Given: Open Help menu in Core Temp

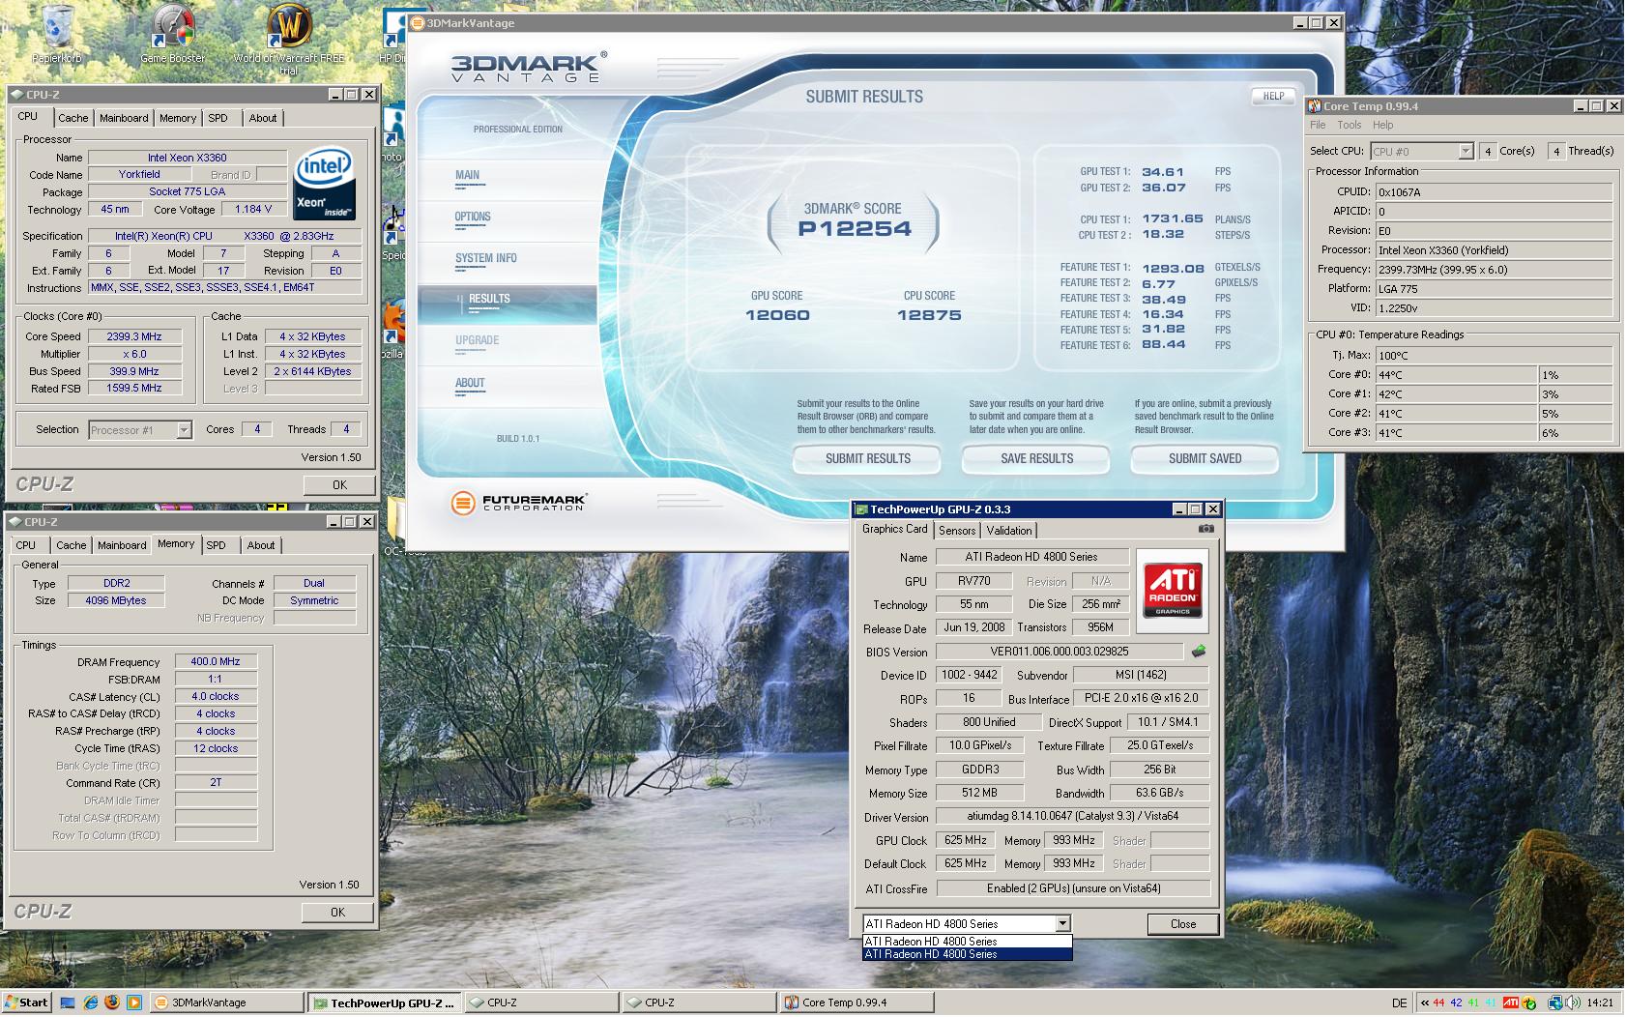Looking at the screenshot, I should click(x=1383, y=125).
